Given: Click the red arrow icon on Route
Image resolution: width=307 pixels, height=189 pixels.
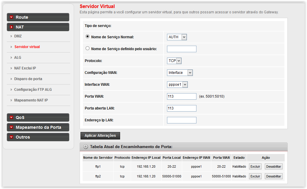Looking at the screenshot, I should pyautogui.click(x=12, y=17).
